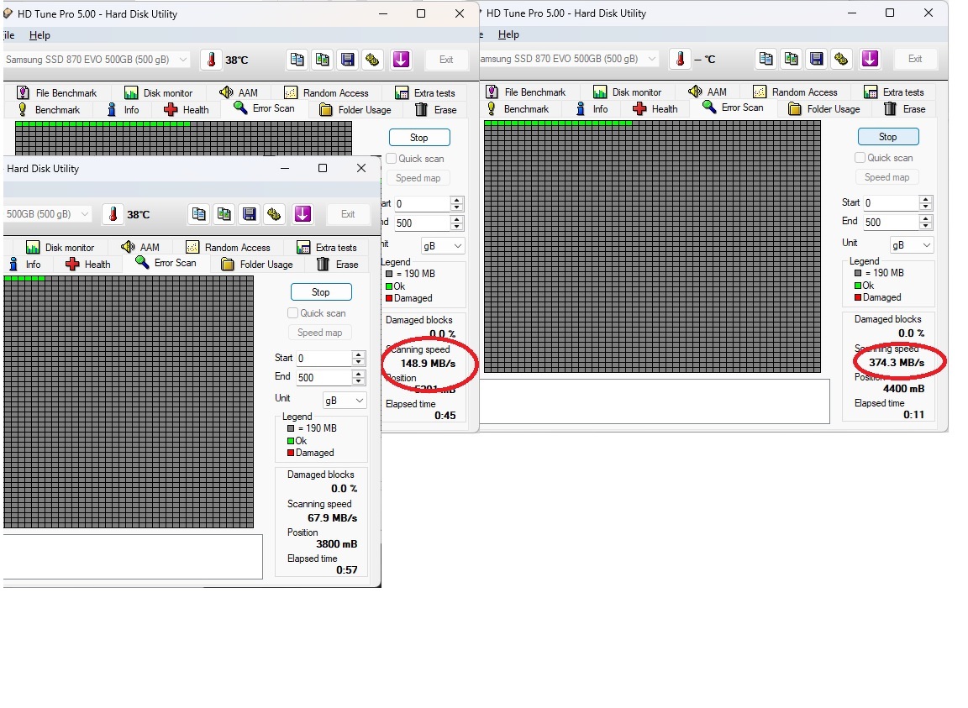Click Start field stepper in right window

tap(925, 202)
